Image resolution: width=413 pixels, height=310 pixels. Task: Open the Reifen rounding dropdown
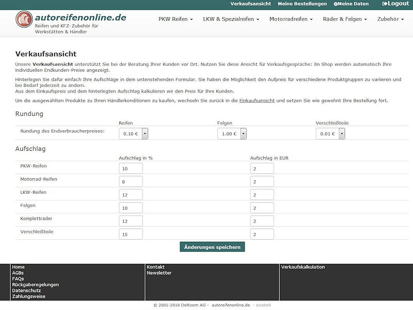[133, 134]
